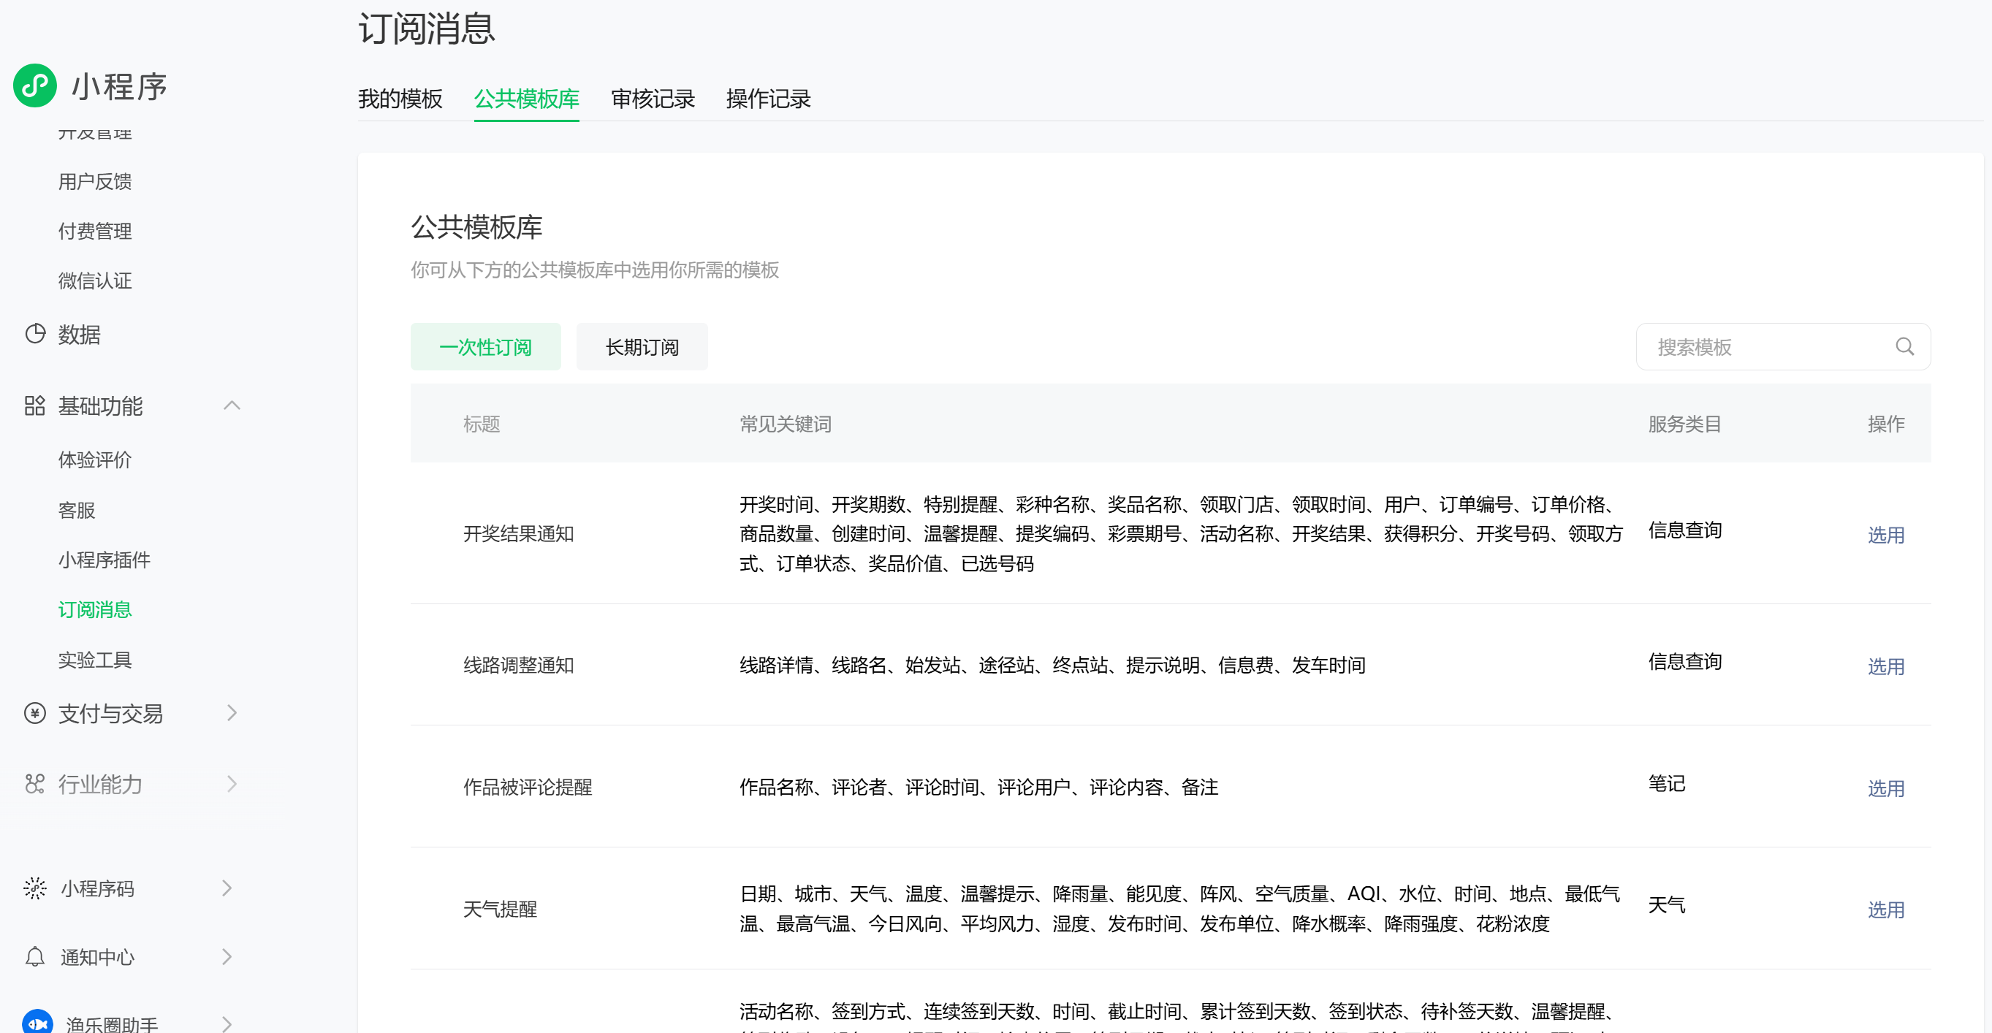Click the 基础功能 grid icon
This screenshot has width=1992, height=1033.
point(35,405)
